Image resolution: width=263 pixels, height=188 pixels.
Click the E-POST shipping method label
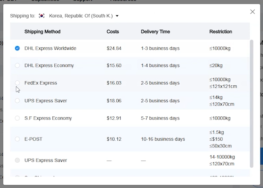[x=34, y=139]
